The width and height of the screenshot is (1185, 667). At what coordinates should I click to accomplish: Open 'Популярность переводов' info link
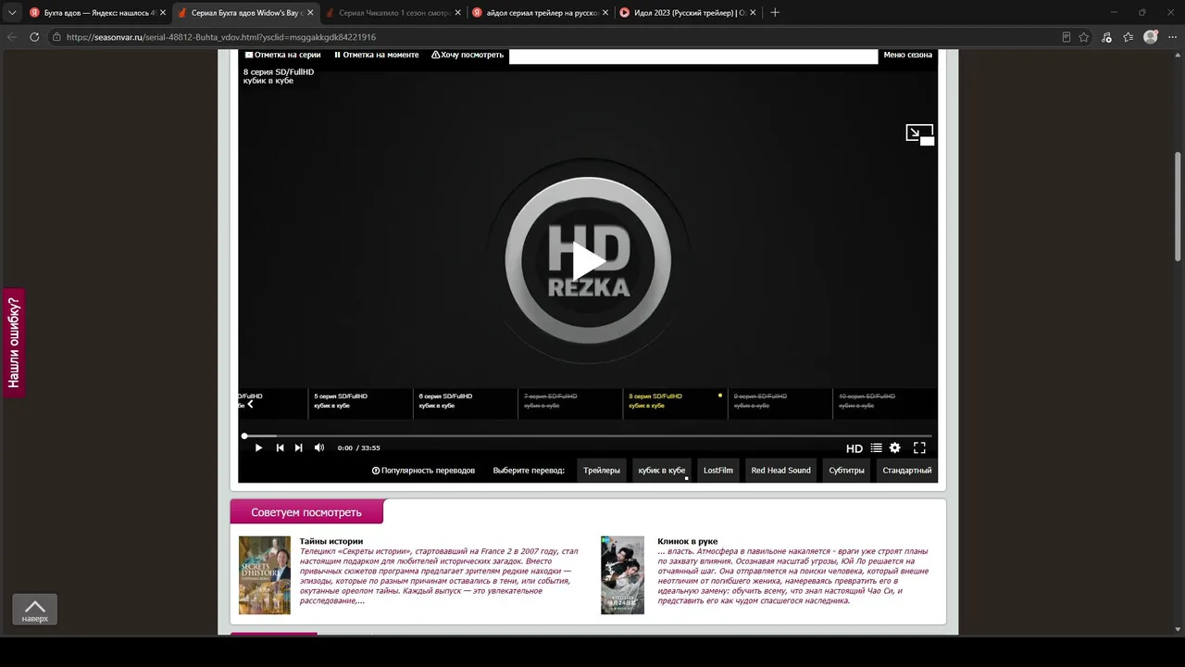point(423,471)
